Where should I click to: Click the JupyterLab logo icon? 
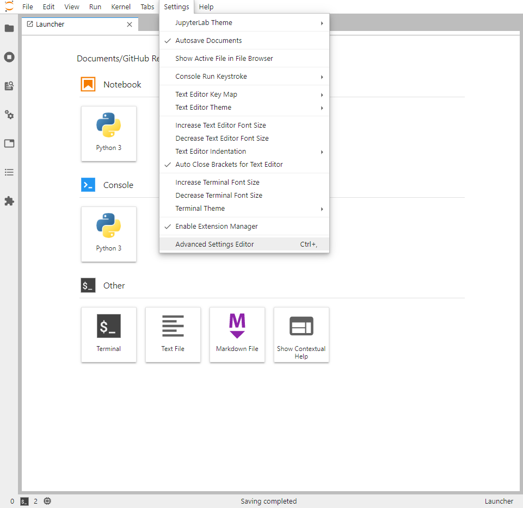(9, 7)
